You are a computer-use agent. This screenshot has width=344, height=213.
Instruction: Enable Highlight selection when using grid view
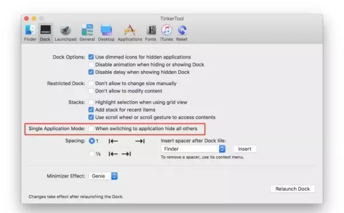coord(91,102)
